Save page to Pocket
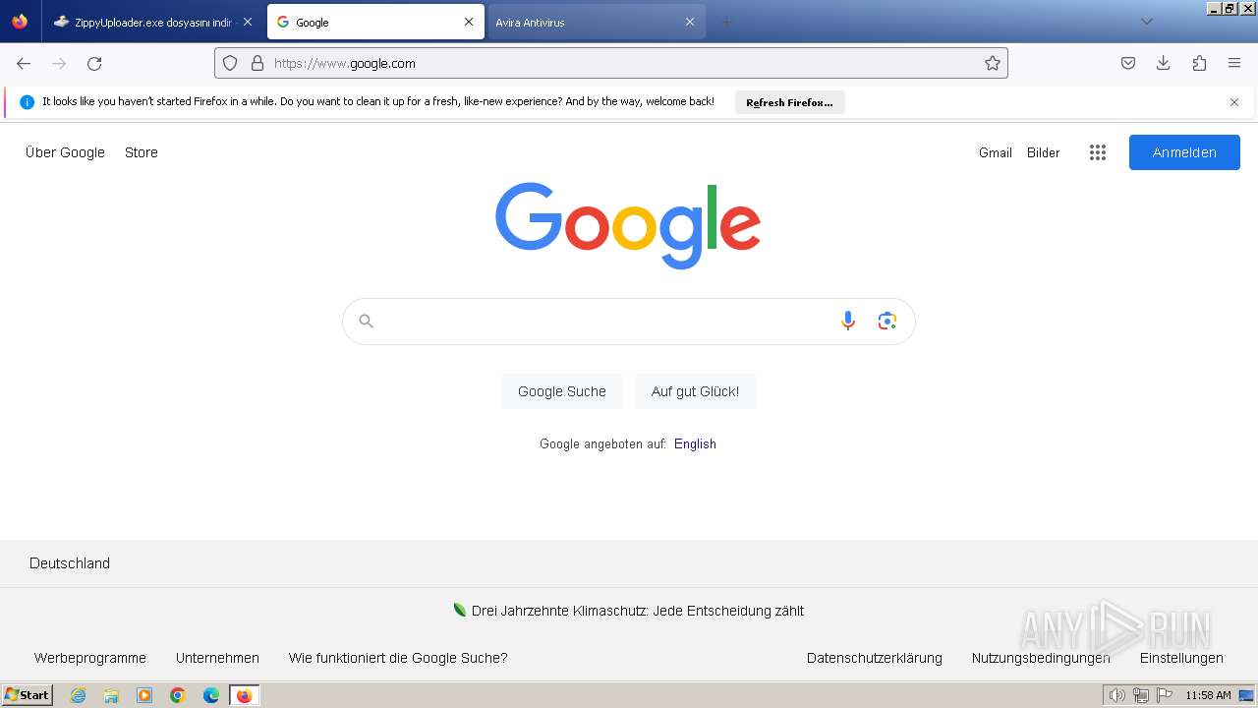1258x708 pixels. tap(1128, 63)
